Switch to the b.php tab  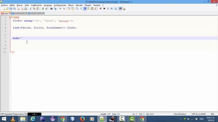point(5,14)
